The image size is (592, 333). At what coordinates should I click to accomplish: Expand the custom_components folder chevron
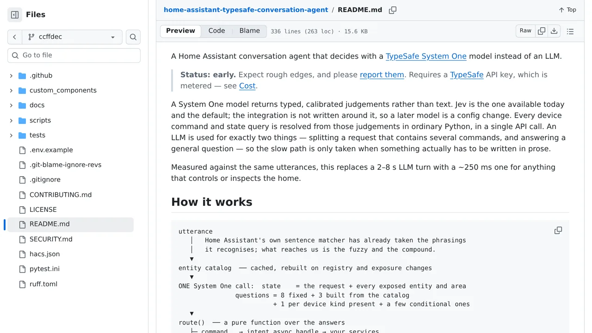click(11, 90)
